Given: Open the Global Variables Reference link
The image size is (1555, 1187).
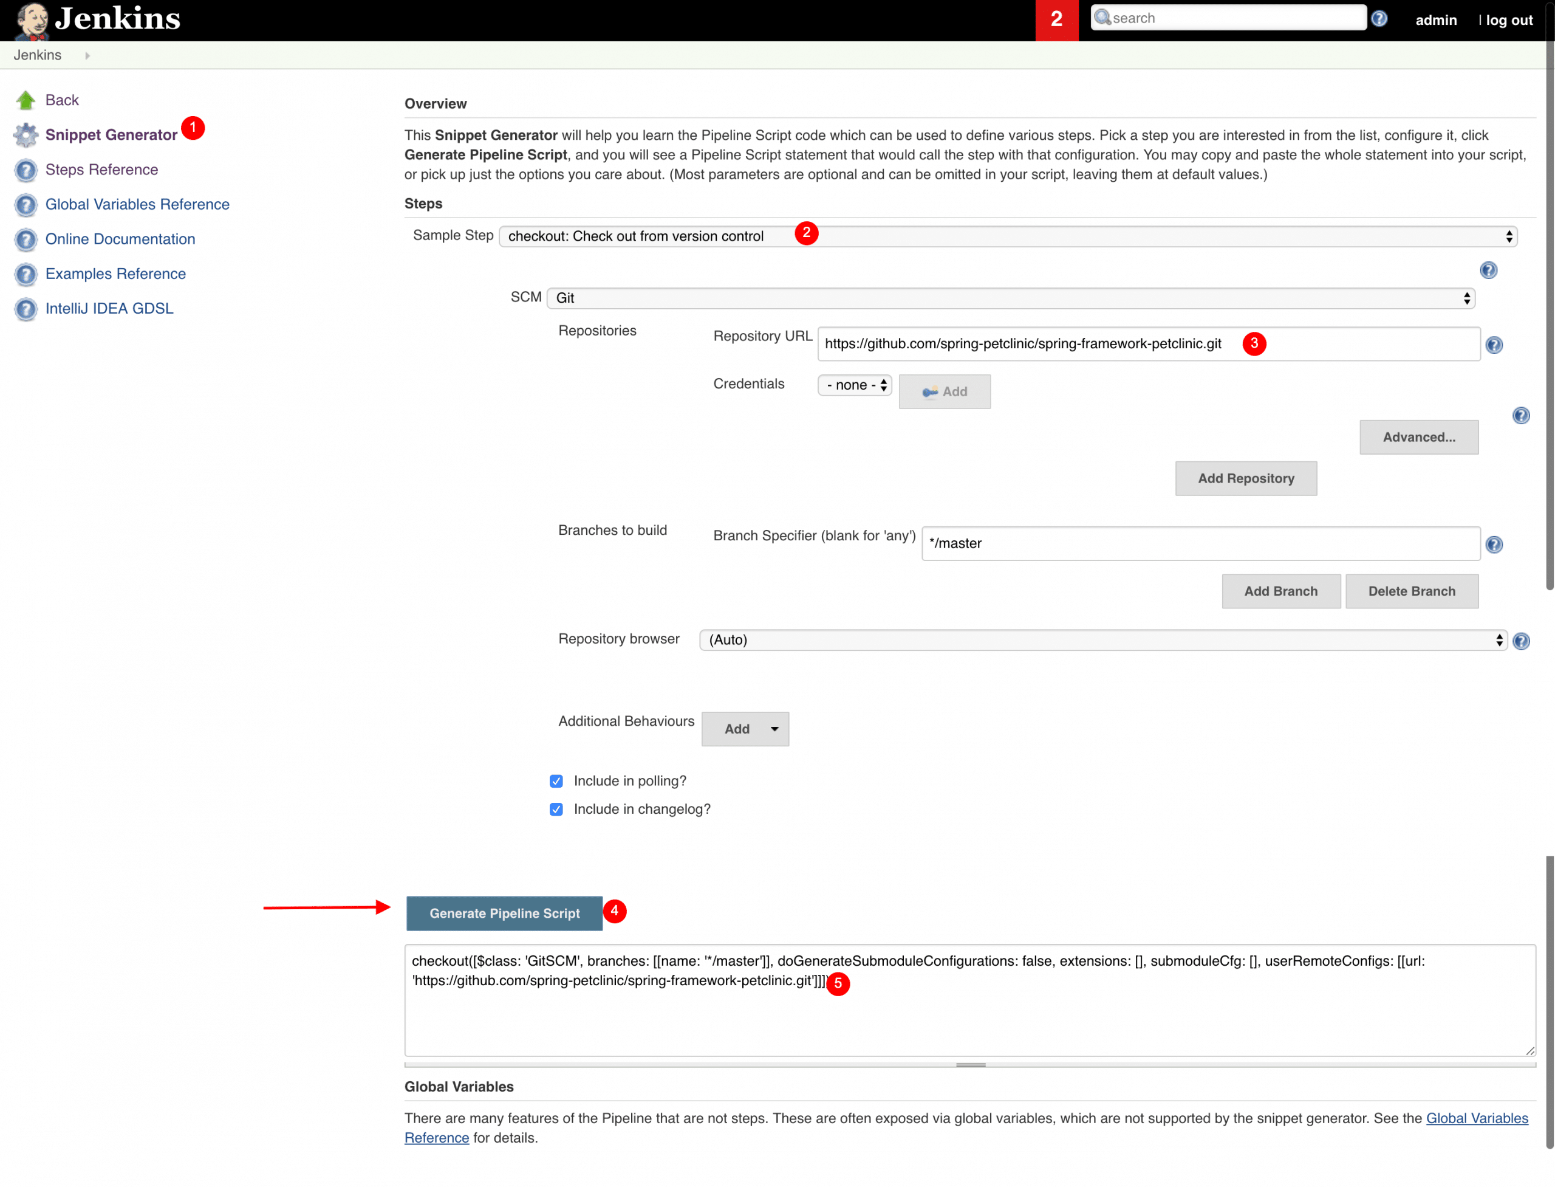Looking at the screenshot, I should click(x=137, y=204).
